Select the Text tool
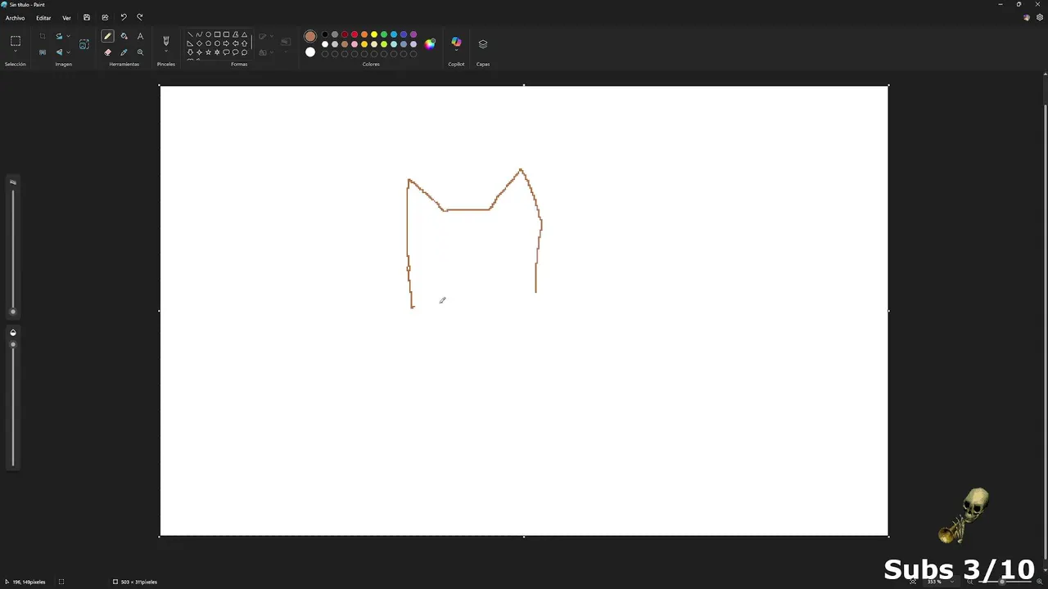Screen dimensions: 1048x589 tap(140, 36)
